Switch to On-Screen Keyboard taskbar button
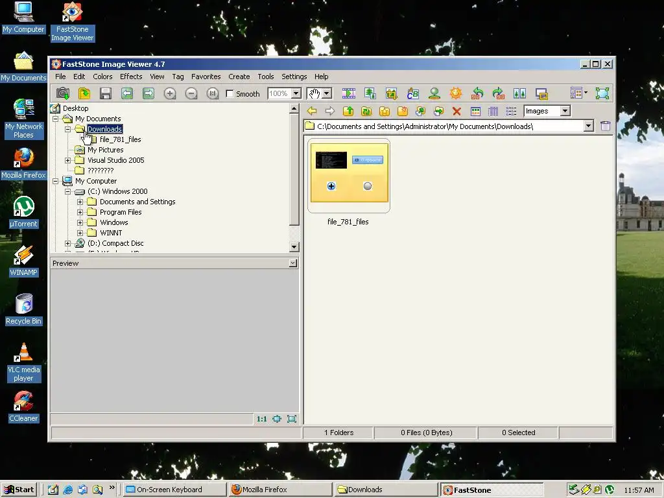This screenshot has width=664, height=498. click(x=175, y=490)
